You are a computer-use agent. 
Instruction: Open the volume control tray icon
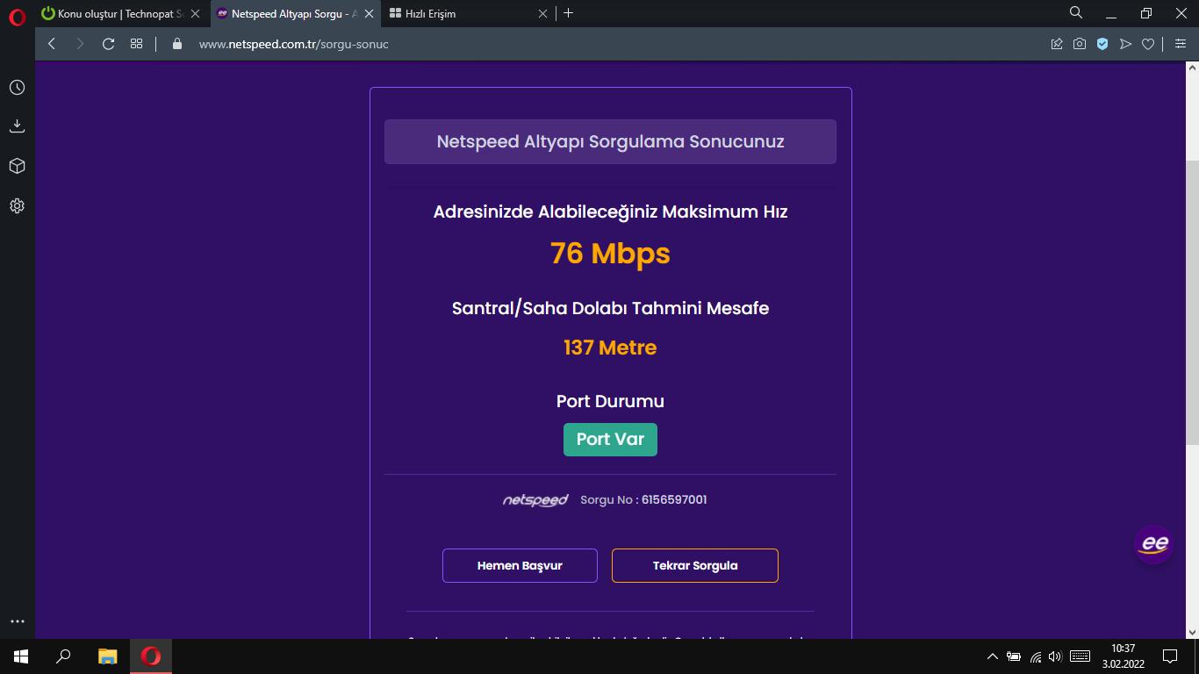pos(1055,656)
